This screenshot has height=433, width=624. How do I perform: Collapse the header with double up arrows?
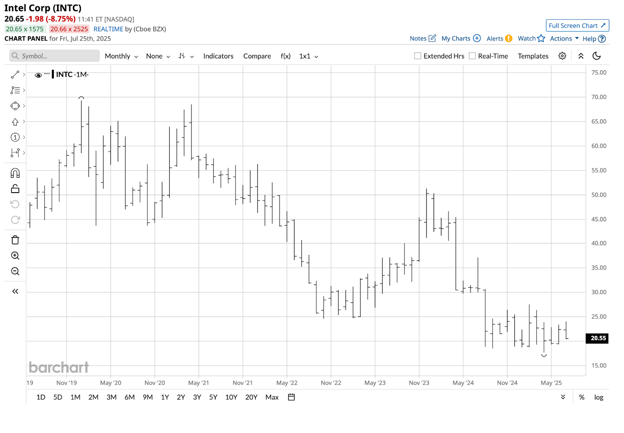(581, 56)
